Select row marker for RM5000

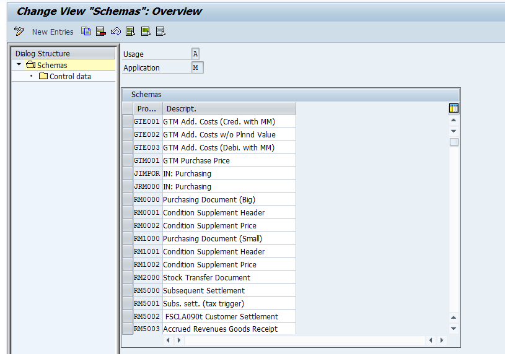point(128,291)
